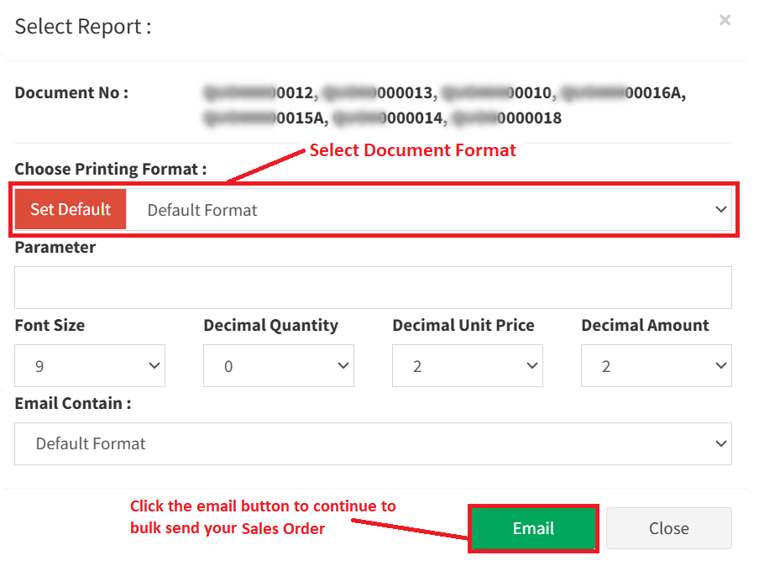Close the Select Report dialog with X icon
The height and width of the screenshot is (566, 759).
[725, 20]
